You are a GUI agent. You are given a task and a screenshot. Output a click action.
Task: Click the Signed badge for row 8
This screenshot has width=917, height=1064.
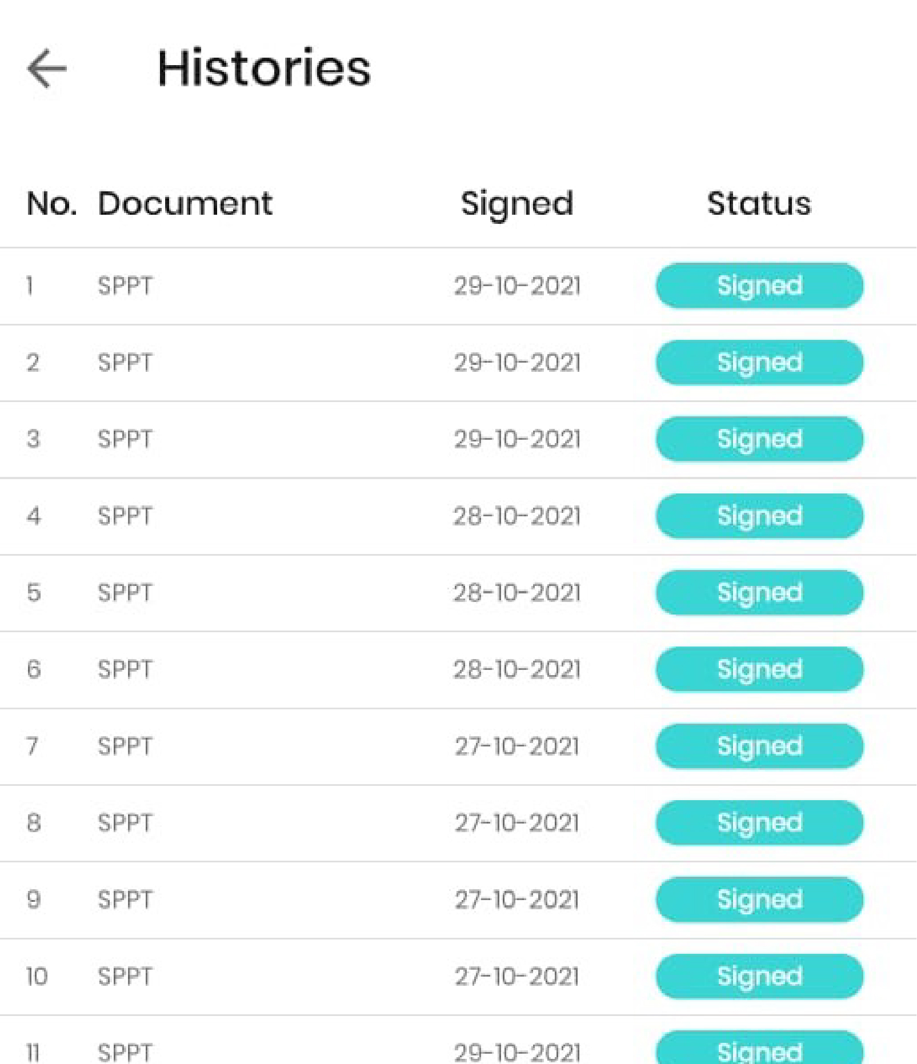[x=759, y=822]
